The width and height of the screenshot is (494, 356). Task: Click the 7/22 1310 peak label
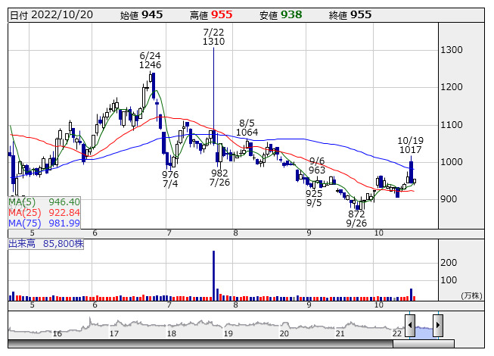213,37
